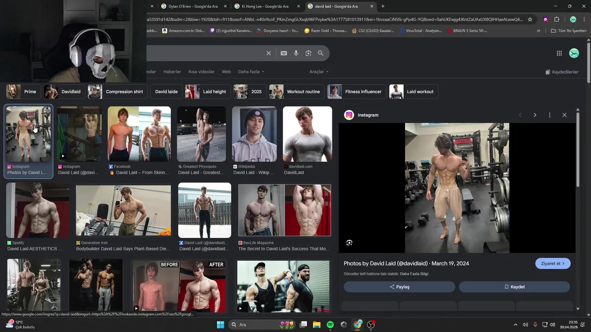Open the Chrome extensions puzzle icon
This screenshot has width=591, height=332.
(x=556, y=19)
